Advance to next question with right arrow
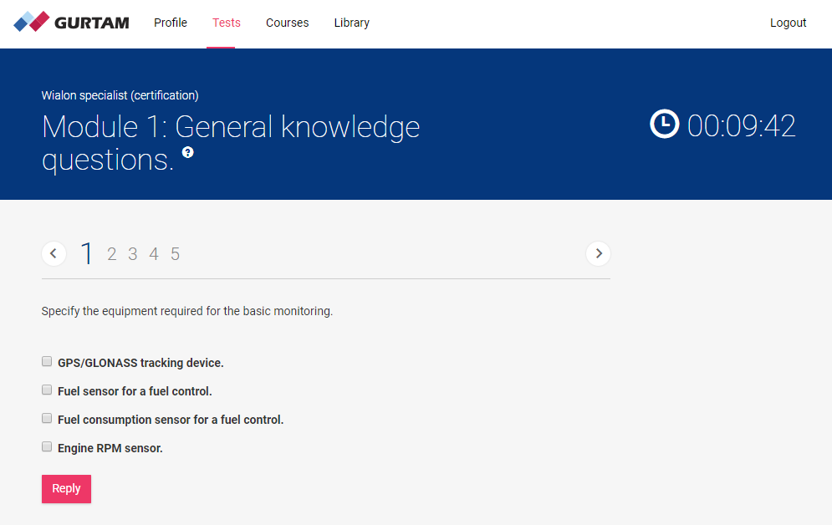832x525 pixels. [598, 253]
